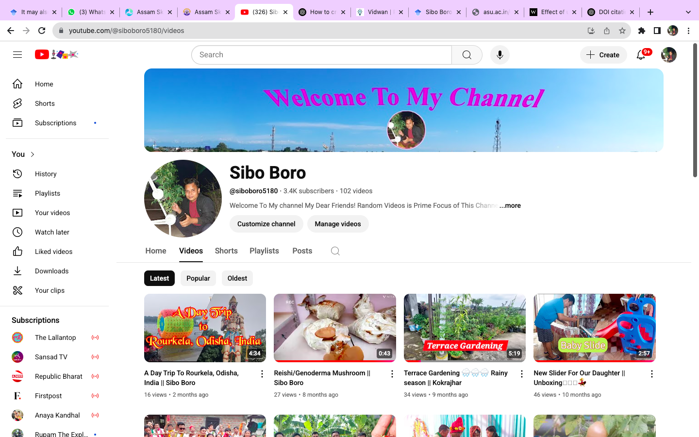Switch to the Shorts channel tab

(x=226, y=251)
